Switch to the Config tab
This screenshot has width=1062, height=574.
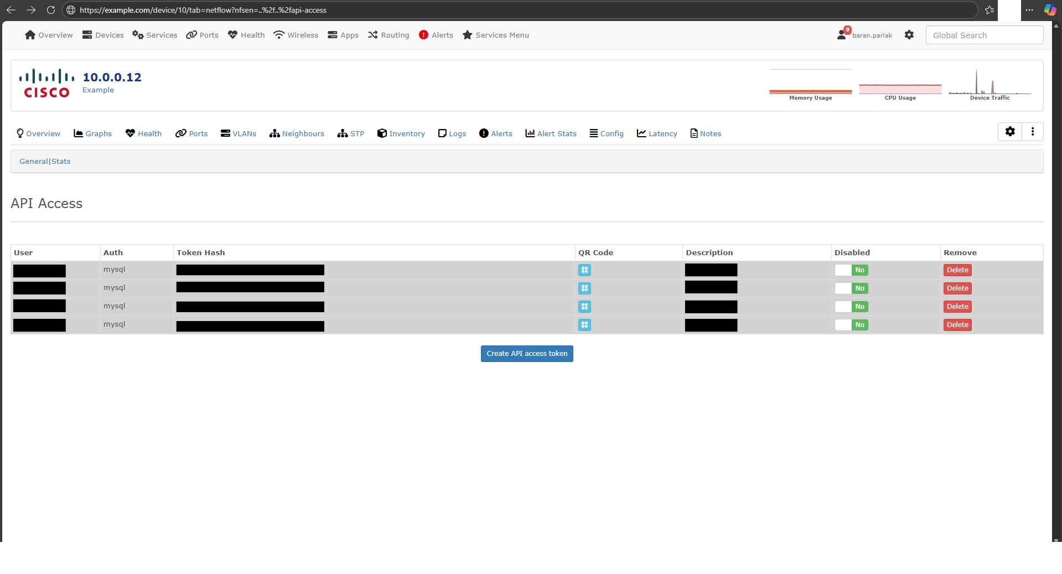click(x=607, y=133)
